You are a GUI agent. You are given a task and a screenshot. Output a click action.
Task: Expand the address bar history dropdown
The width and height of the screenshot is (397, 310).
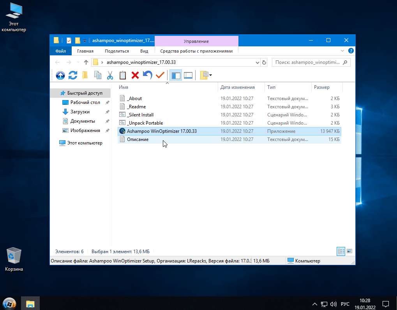point(257,62)
